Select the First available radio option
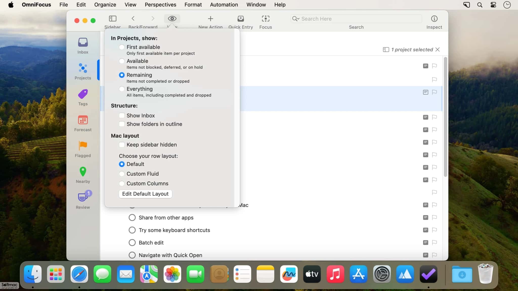The height and width of the screenshot is (291, 518). point(122,47)
